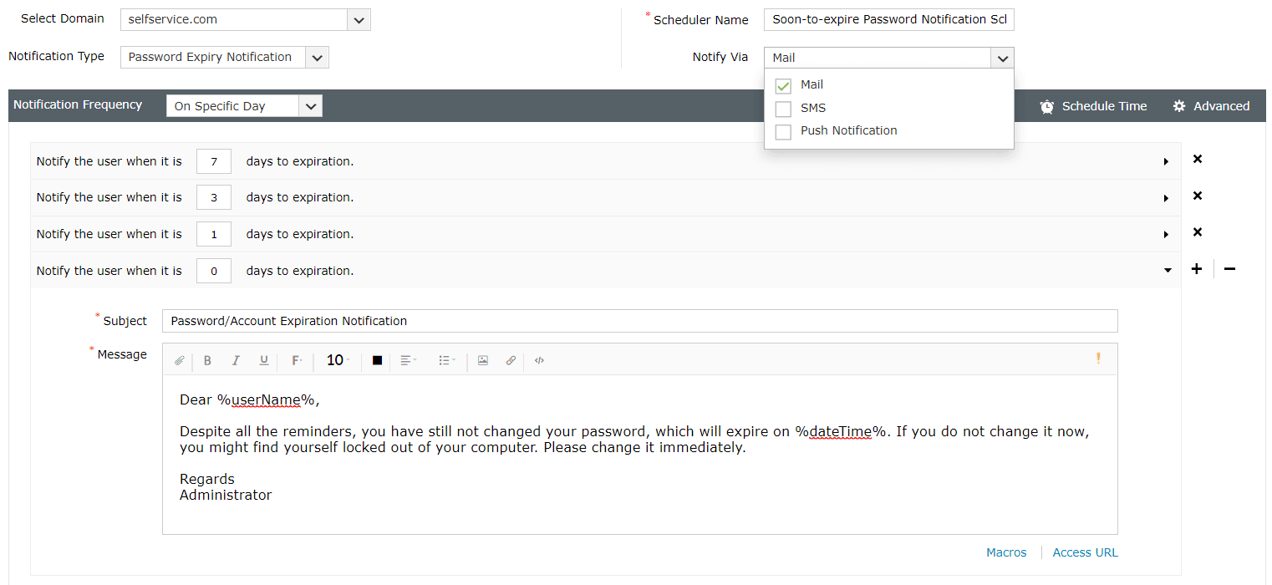The height and width of the screenshot is (585, 1272).
Task: Insert an image into the message
Action: pyautogui.click(x=483, y=360)
